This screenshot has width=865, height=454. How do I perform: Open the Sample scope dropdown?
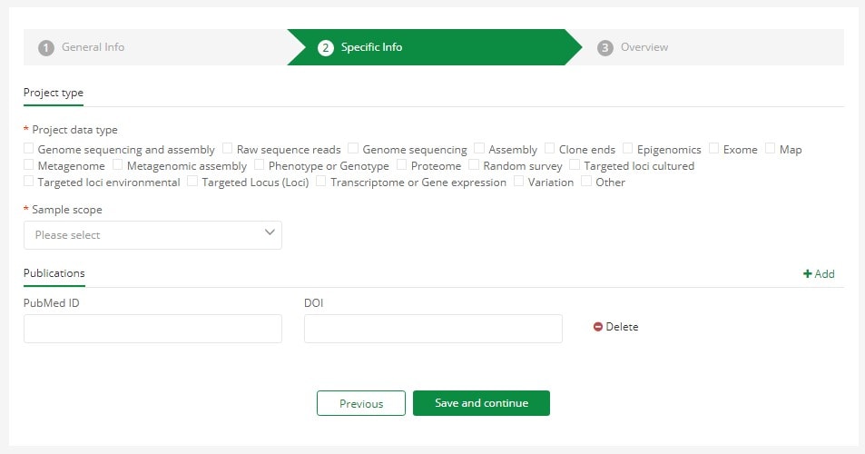[x=152, y=235]
